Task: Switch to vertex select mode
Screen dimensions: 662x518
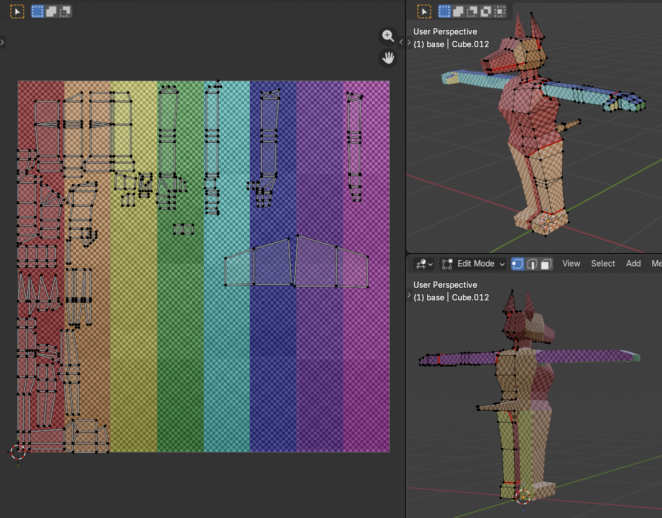Action: [x=518, y=264]
